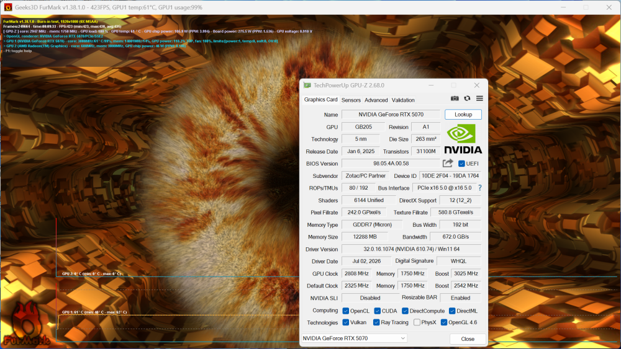Click the FurMark GPU 1 temperature graph label
The width and height of the screenshot is (621, 349).
(x=94, y=312)
